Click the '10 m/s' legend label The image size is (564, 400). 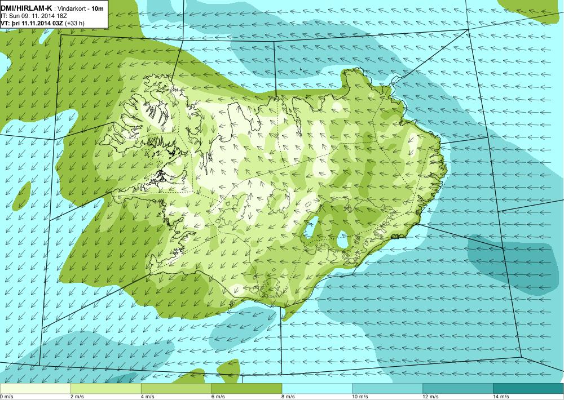point(360,397)
